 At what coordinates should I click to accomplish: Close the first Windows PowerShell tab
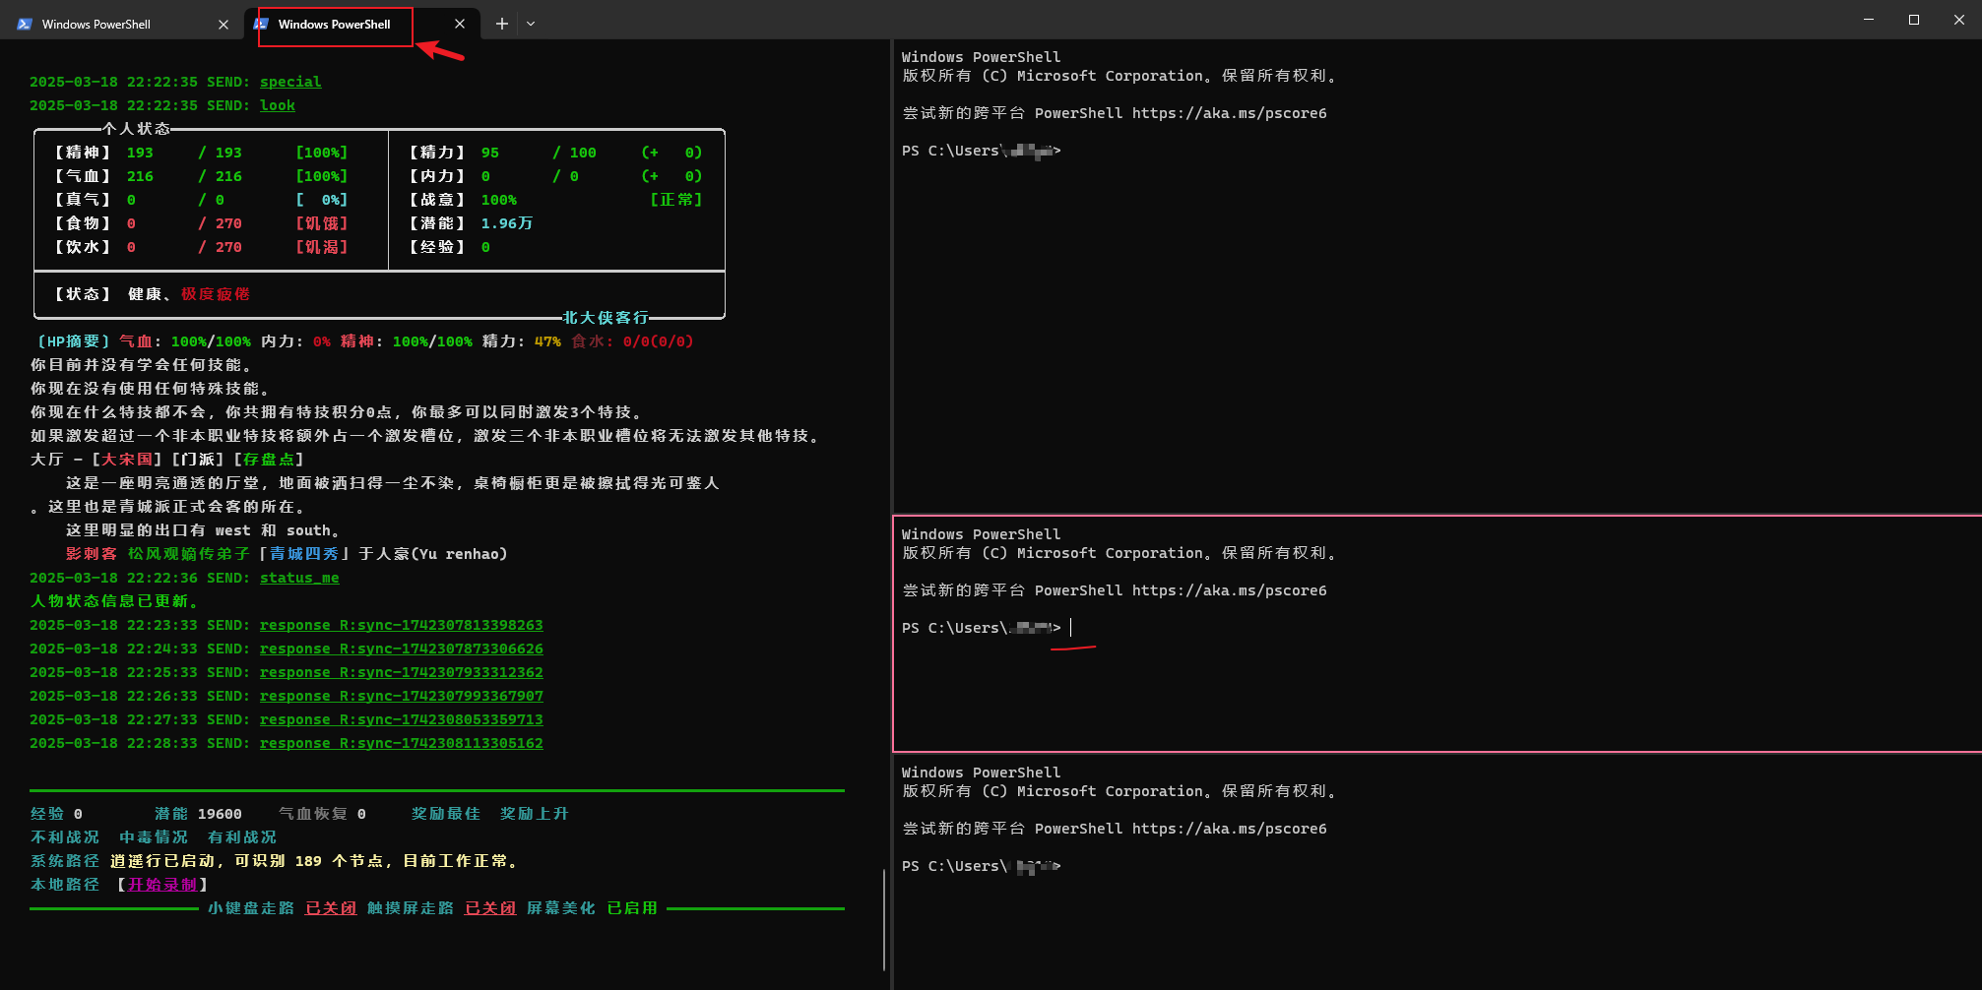click(224, 25)
